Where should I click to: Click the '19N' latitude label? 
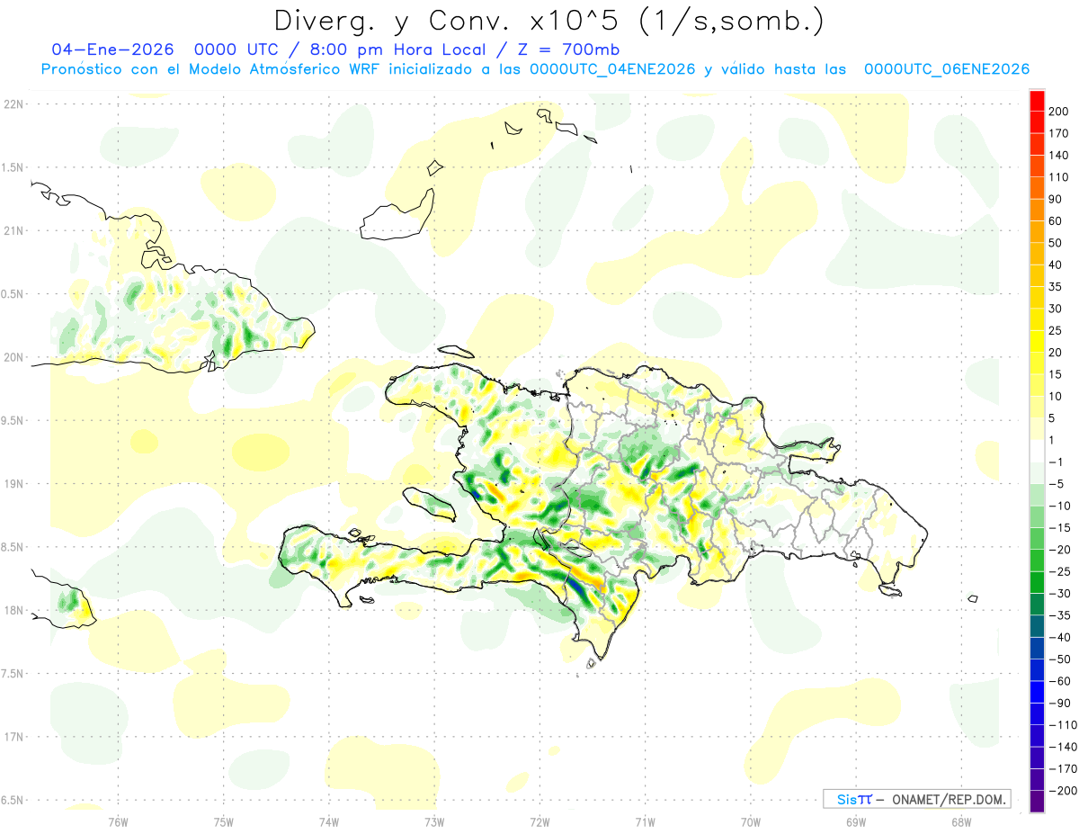click(x=13, y=483)
